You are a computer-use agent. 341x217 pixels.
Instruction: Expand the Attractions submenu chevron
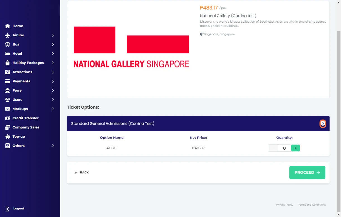[x=53, y=72]
